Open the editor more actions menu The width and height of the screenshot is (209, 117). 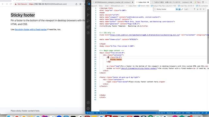pyautogui.click(x=206, y=2)
